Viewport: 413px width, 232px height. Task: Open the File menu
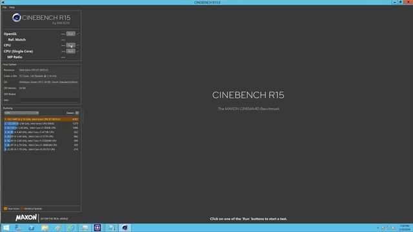(5, 7)
